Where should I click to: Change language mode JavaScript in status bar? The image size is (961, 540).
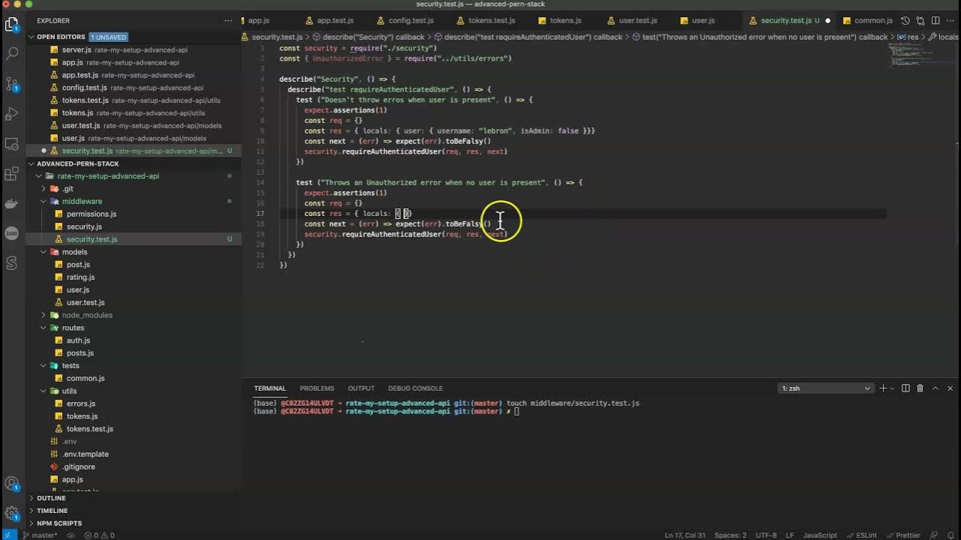coord(820,535)
